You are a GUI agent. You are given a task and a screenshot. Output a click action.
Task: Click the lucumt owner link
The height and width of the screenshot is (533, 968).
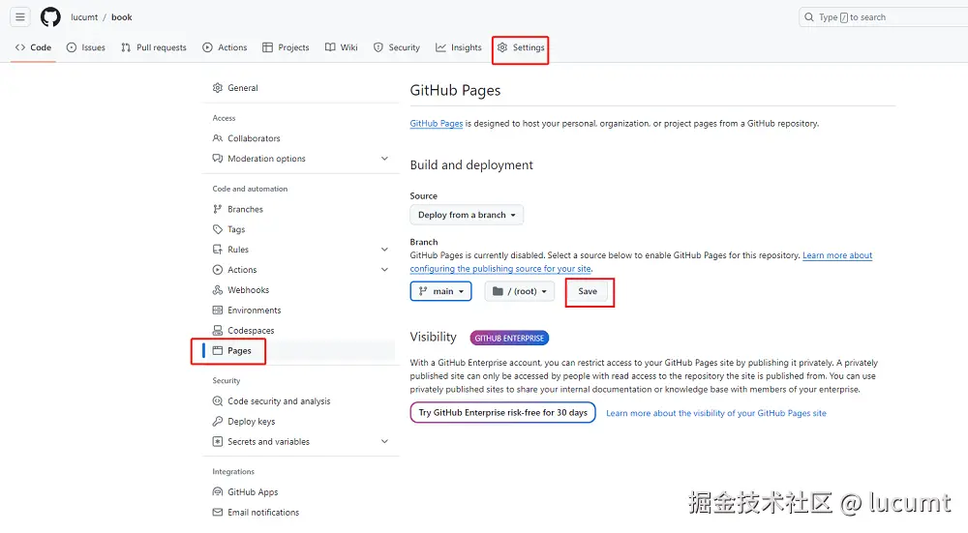click(84, 17)
